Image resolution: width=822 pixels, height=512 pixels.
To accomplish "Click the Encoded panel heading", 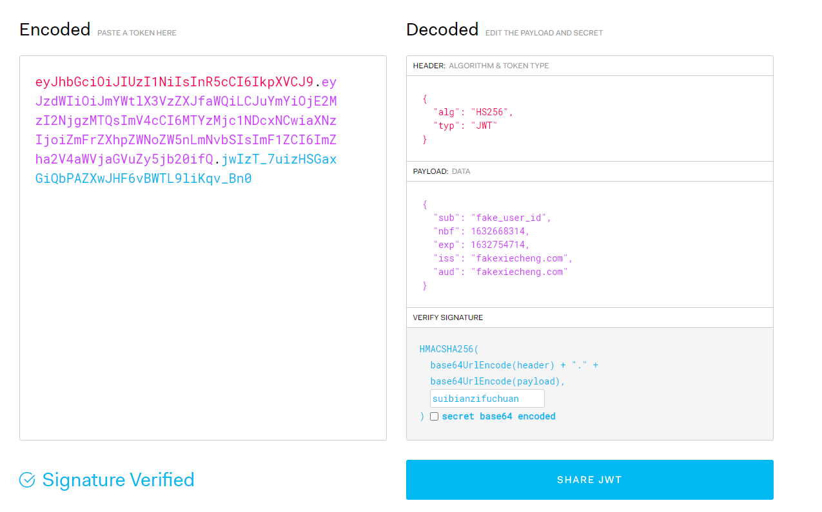I will (x=55, y=29).
